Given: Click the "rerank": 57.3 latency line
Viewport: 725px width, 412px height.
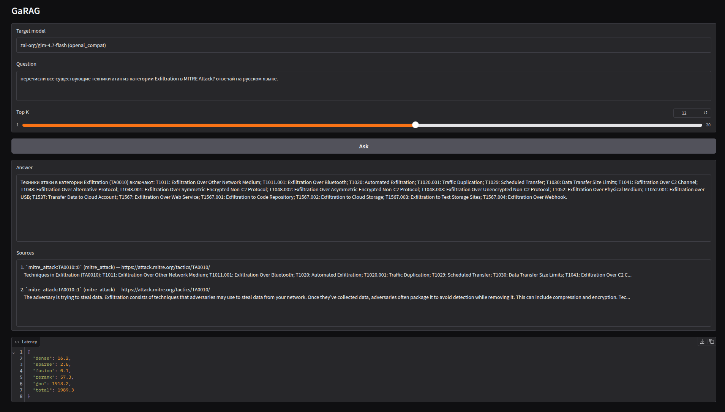Looking at the screenshot, I should pyautogui.click(x=53, y=377).
